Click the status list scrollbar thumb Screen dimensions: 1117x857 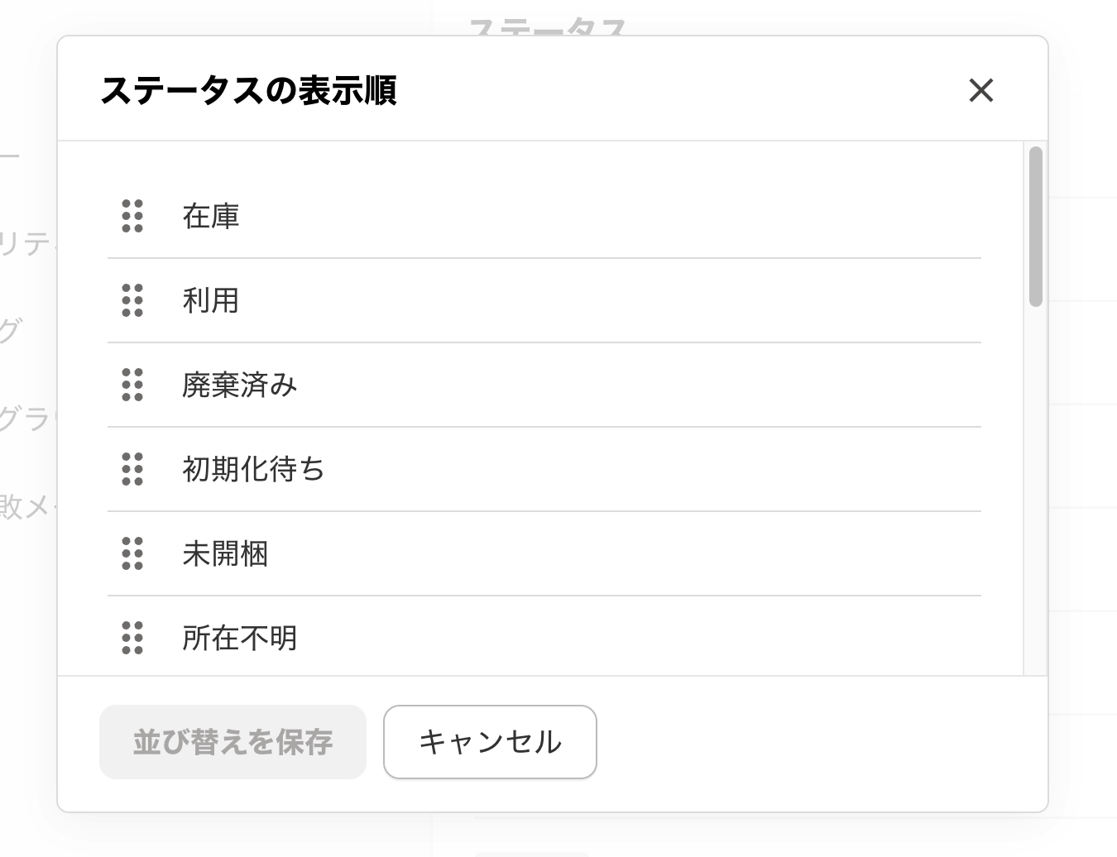[x=1035, y=227]
